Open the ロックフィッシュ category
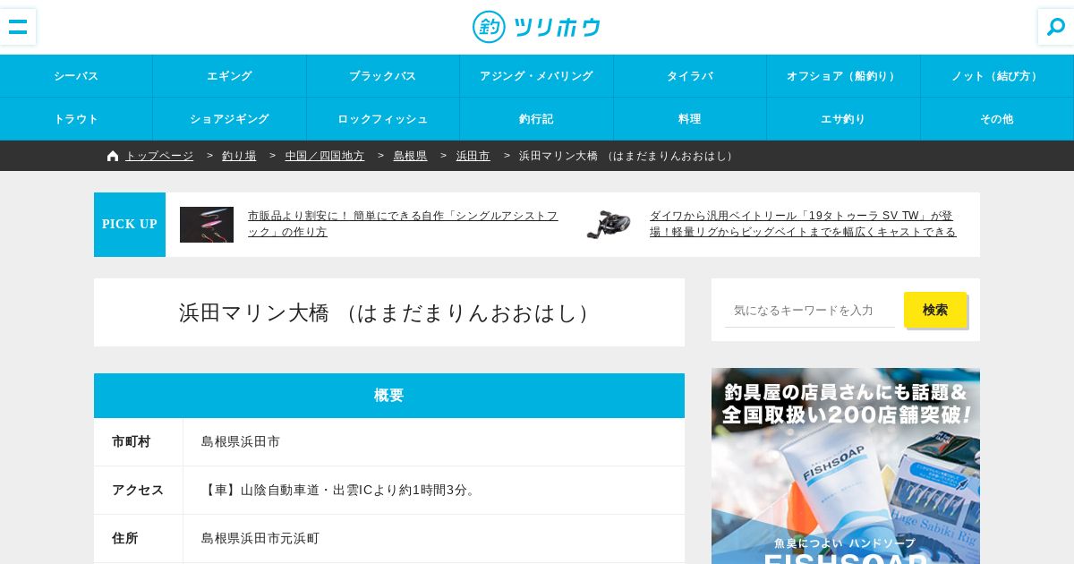 [x=383, y=119]
